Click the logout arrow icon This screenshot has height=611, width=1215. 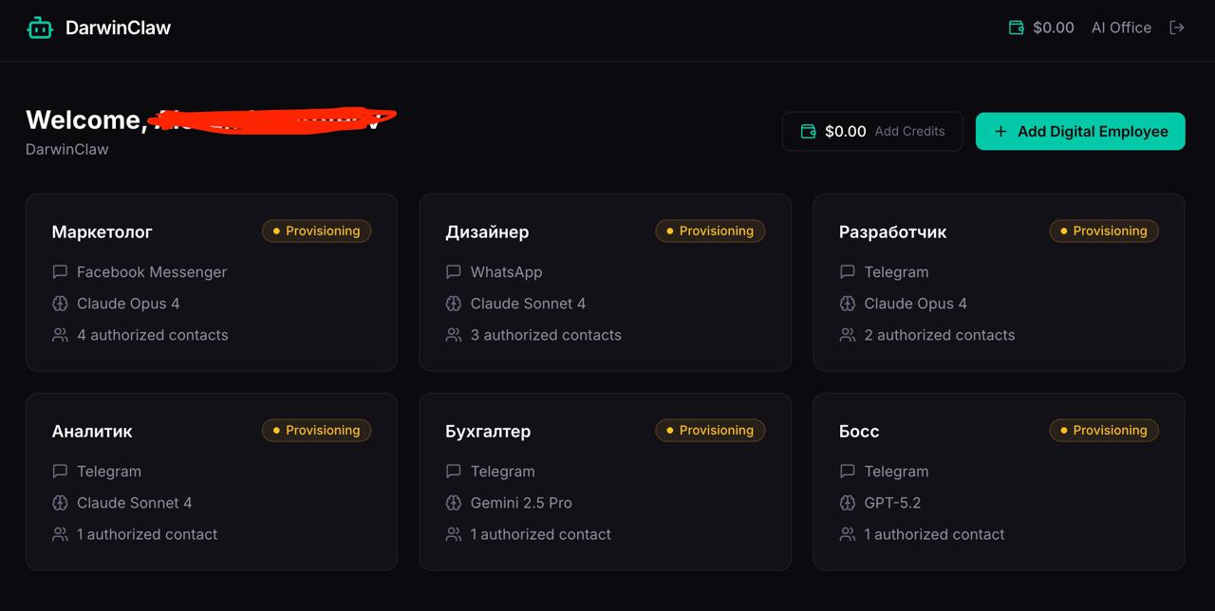pyautogui.click(x=1177, y=28)
